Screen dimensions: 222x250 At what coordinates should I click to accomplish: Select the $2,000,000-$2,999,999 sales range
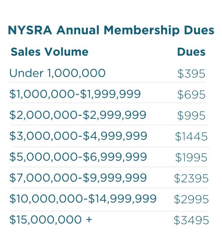[x=78, y=115]
